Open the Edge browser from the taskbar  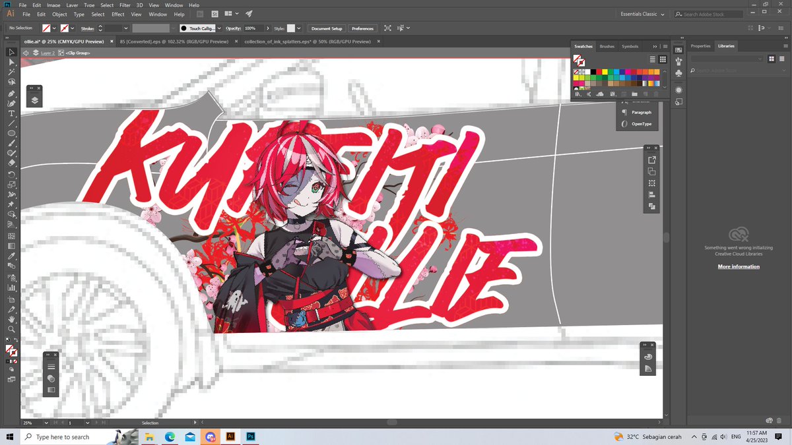(169, 436)
